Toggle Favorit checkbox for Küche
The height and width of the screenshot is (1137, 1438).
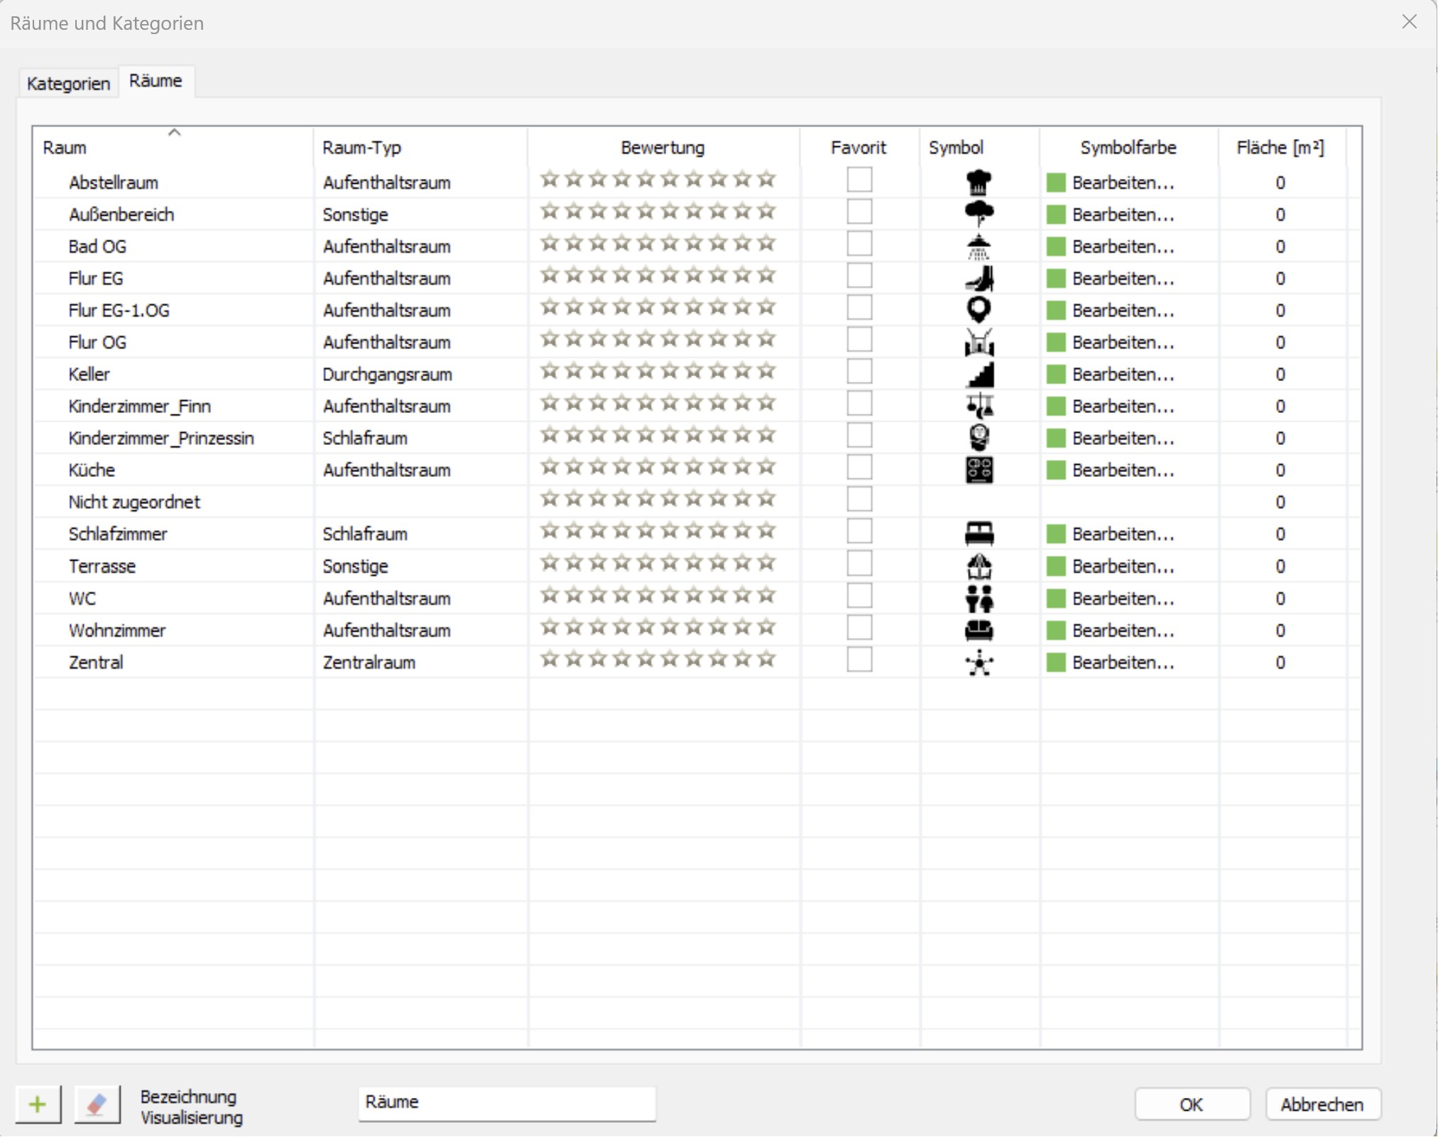point(859,468)
